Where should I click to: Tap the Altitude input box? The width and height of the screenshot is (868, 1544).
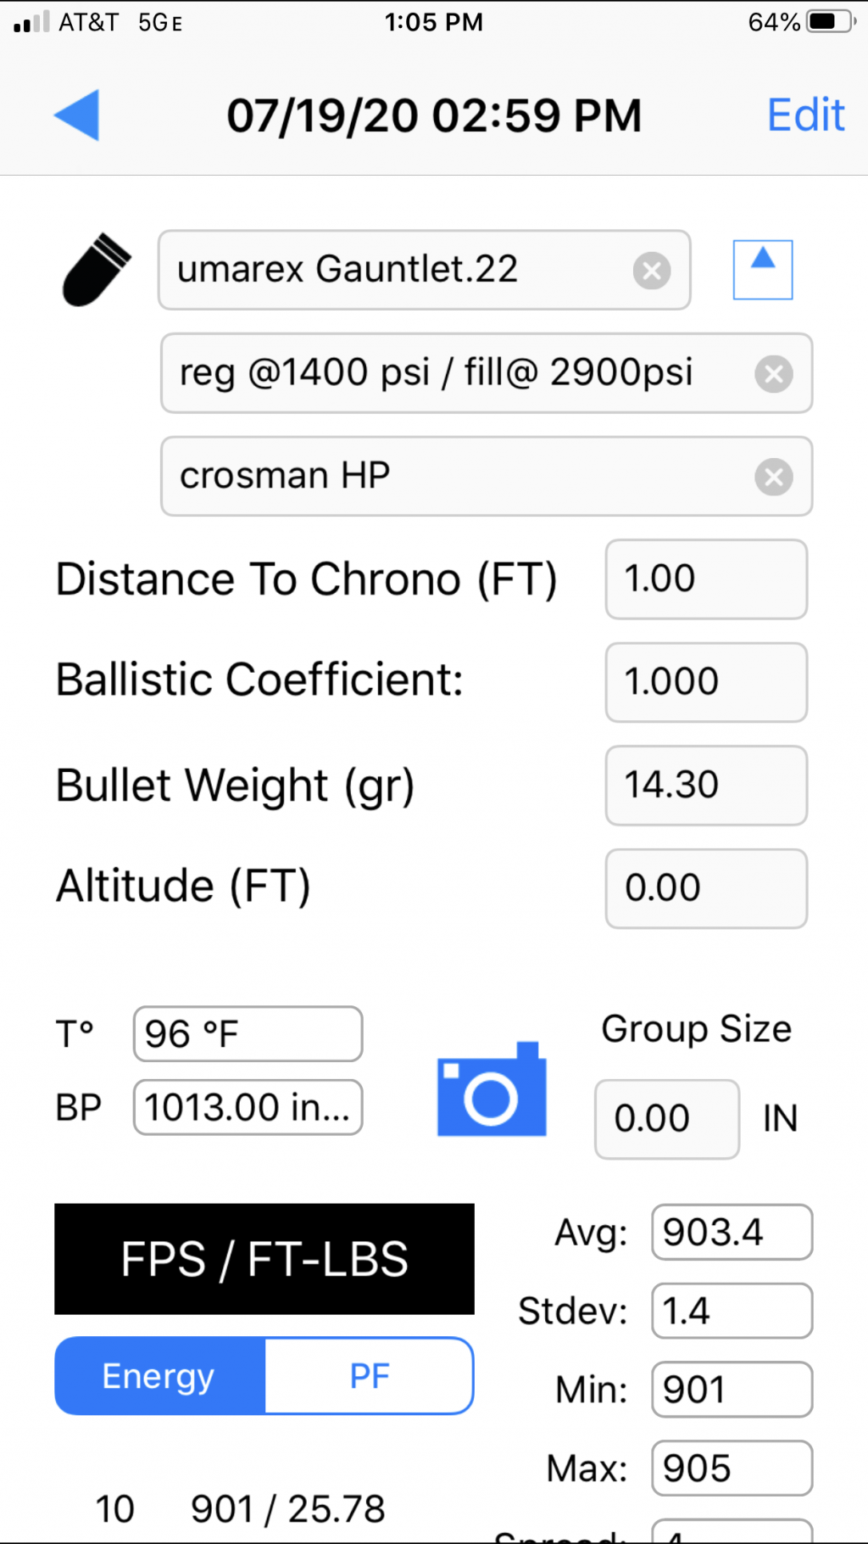pos(706,888)
